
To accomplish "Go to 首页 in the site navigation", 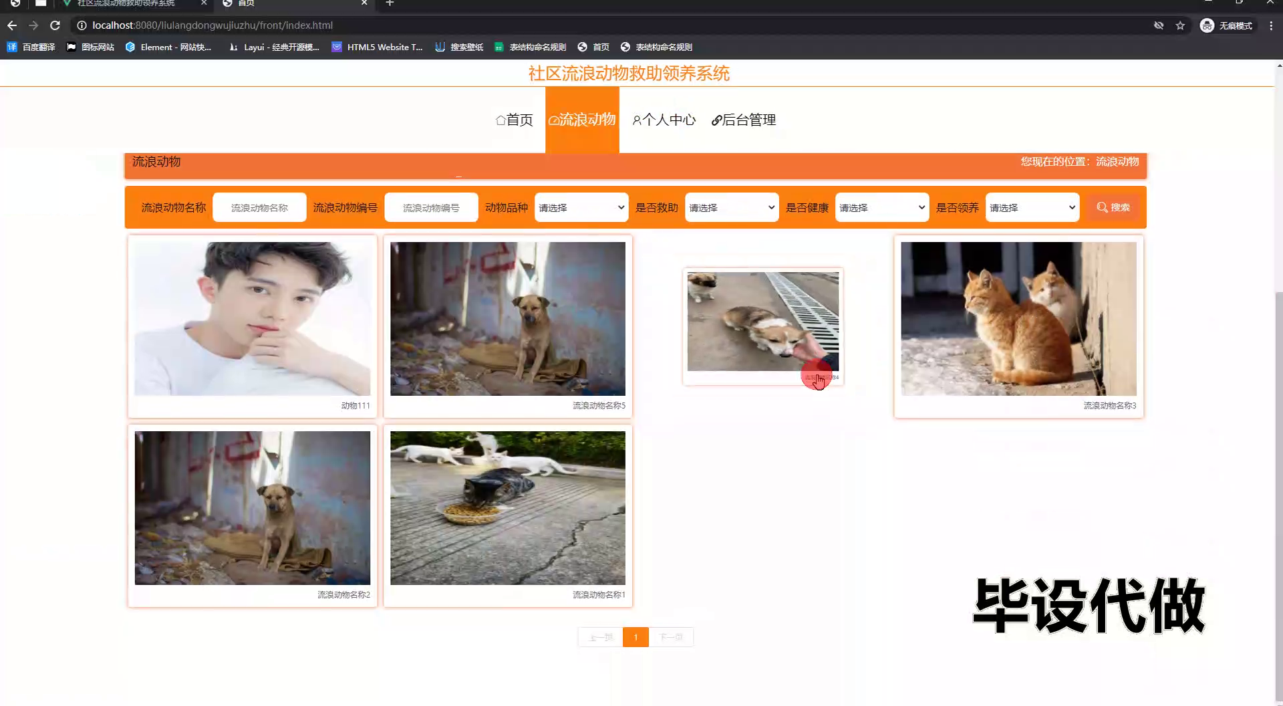I will point(515,120).
